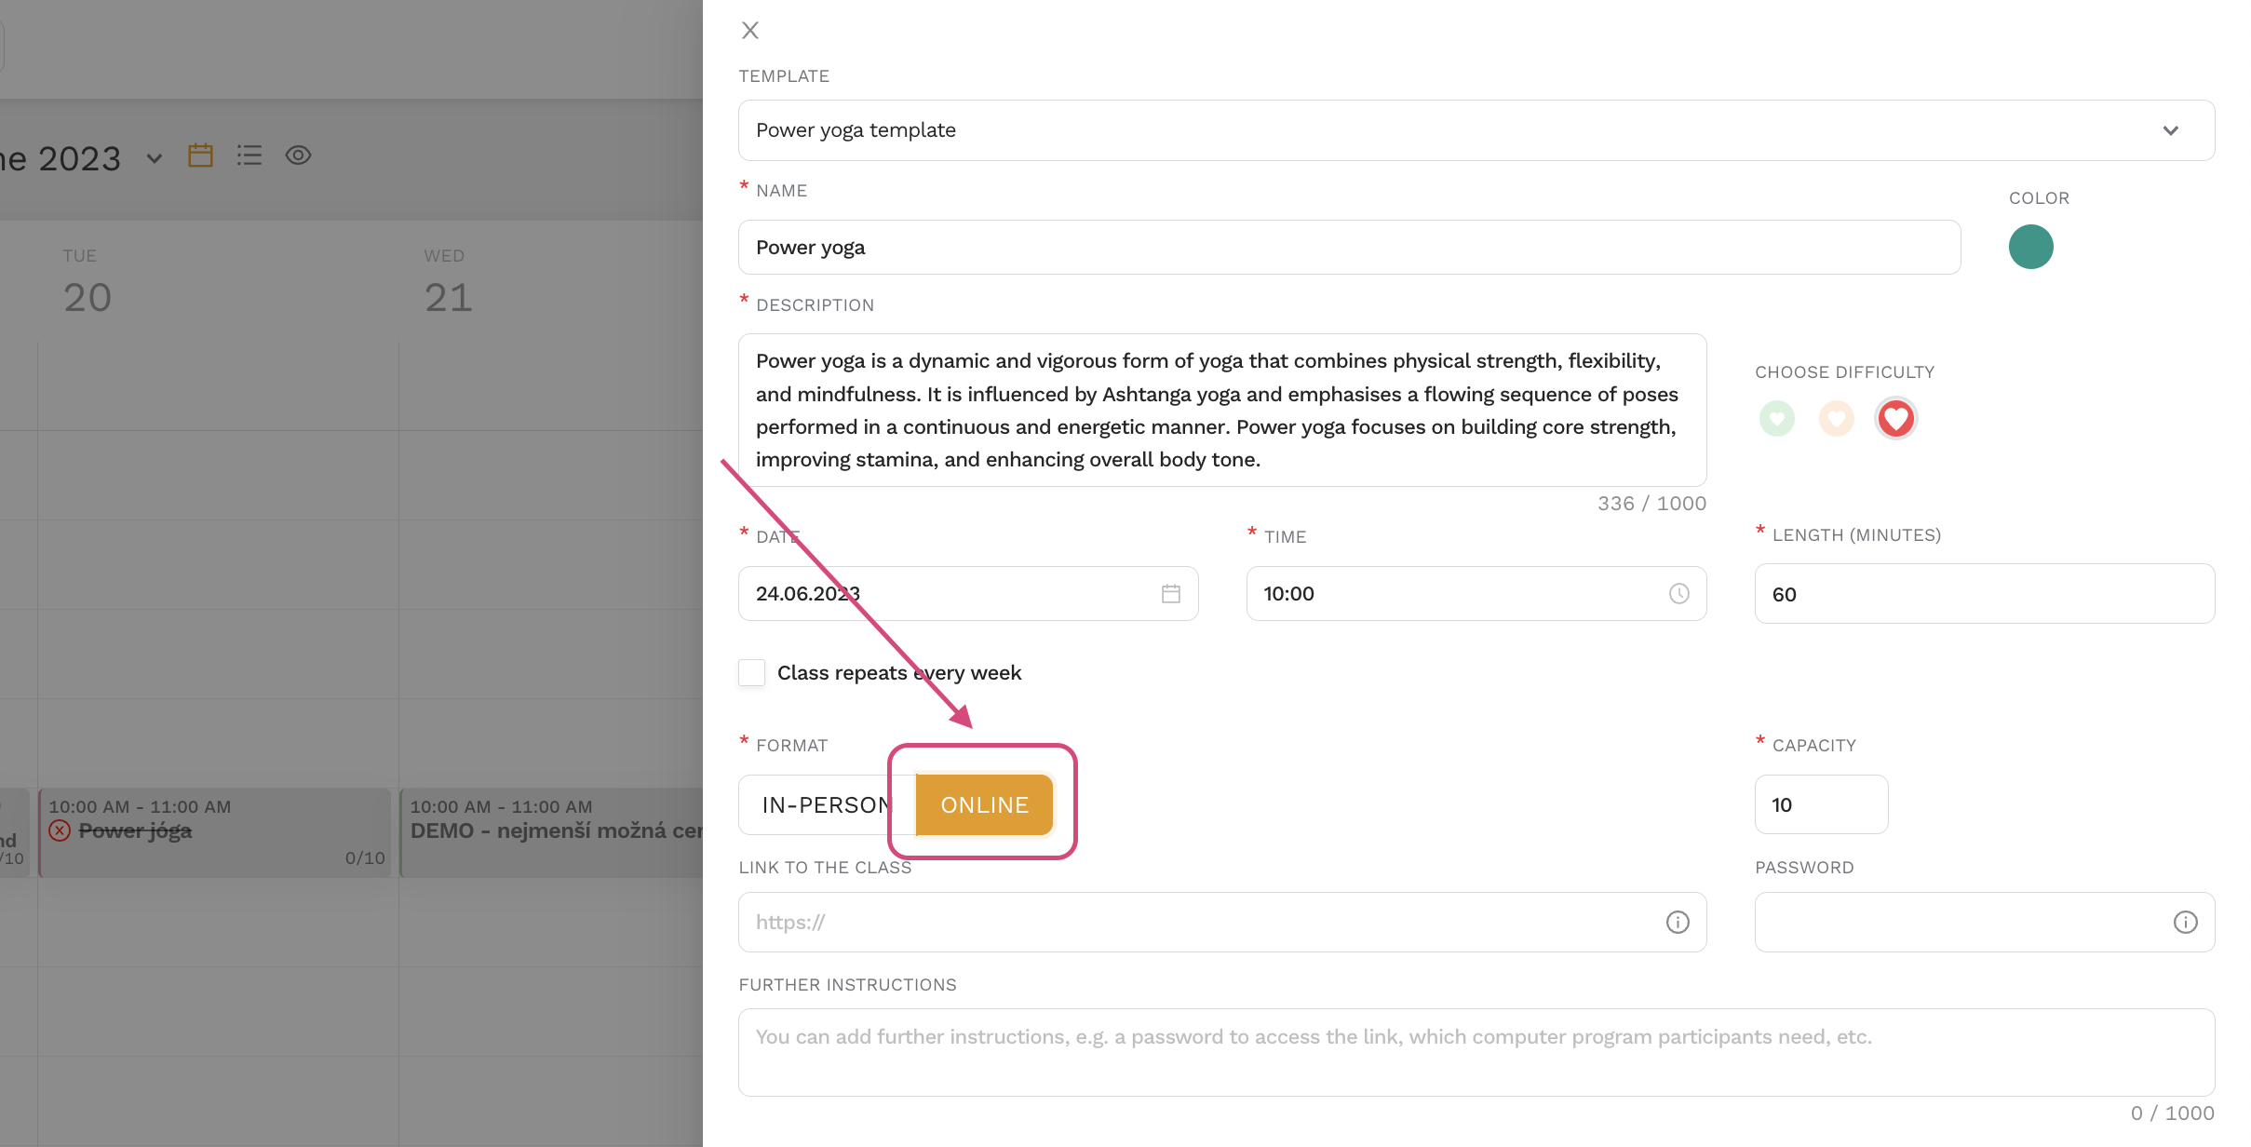Click the link field info icon
Screen dimensions: 2251x1147
[1679, 922]
